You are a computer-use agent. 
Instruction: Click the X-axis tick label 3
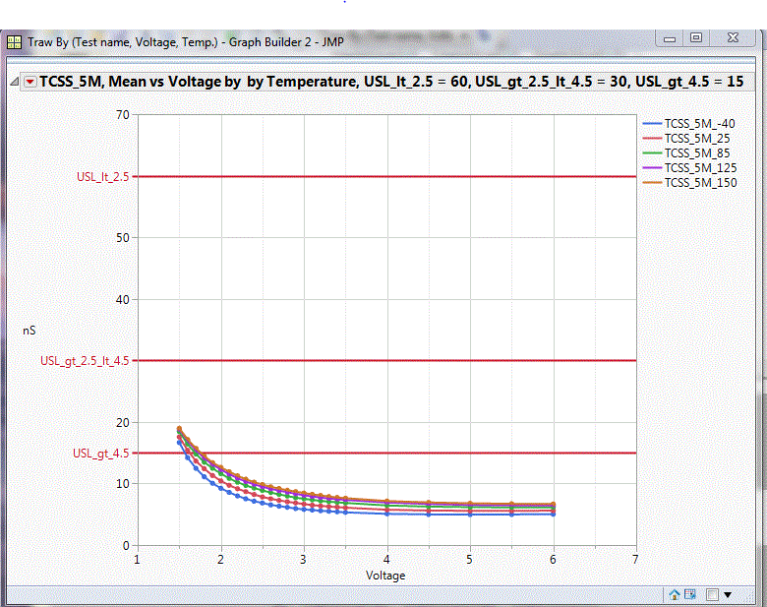303,560
